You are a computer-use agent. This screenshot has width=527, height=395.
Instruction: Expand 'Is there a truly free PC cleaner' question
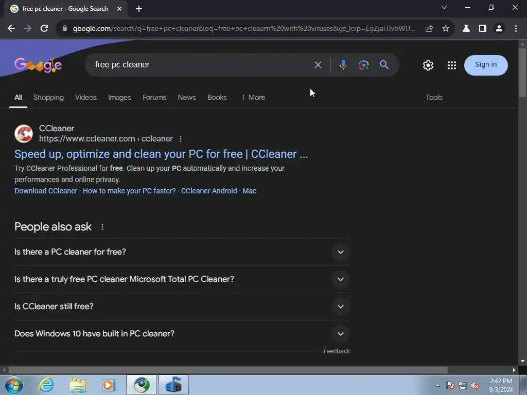[x=182, y=279]
